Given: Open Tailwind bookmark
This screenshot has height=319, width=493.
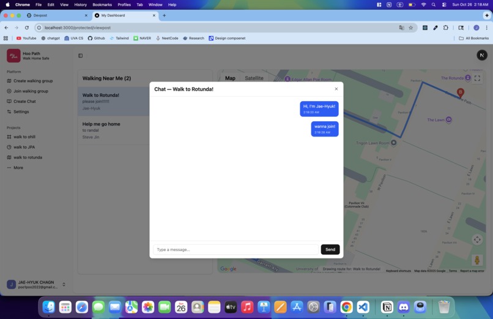Looking at the screenshot, I should click(119, 38).
